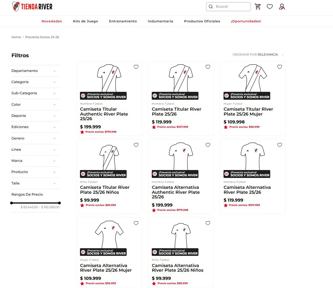The image size is (333, 288).
Task: Open the Ordenar por Relevancia dropdown
Action: (x=258, y=54)
